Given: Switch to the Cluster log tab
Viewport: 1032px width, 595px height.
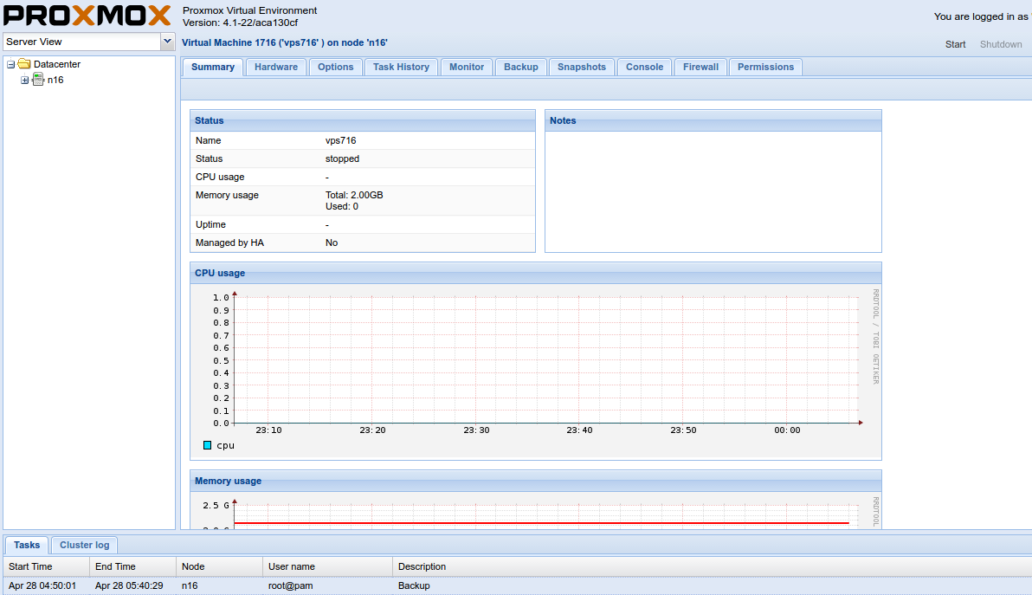Looking at the screenshot, I should coord(84,545).
